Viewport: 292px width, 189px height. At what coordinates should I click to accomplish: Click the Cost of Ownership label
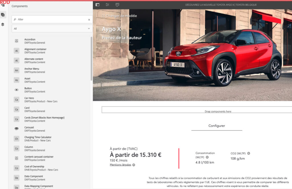coord(34,166)
